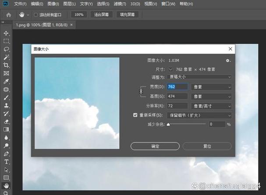Select the Eraser tool

click(x=6, y=122)
